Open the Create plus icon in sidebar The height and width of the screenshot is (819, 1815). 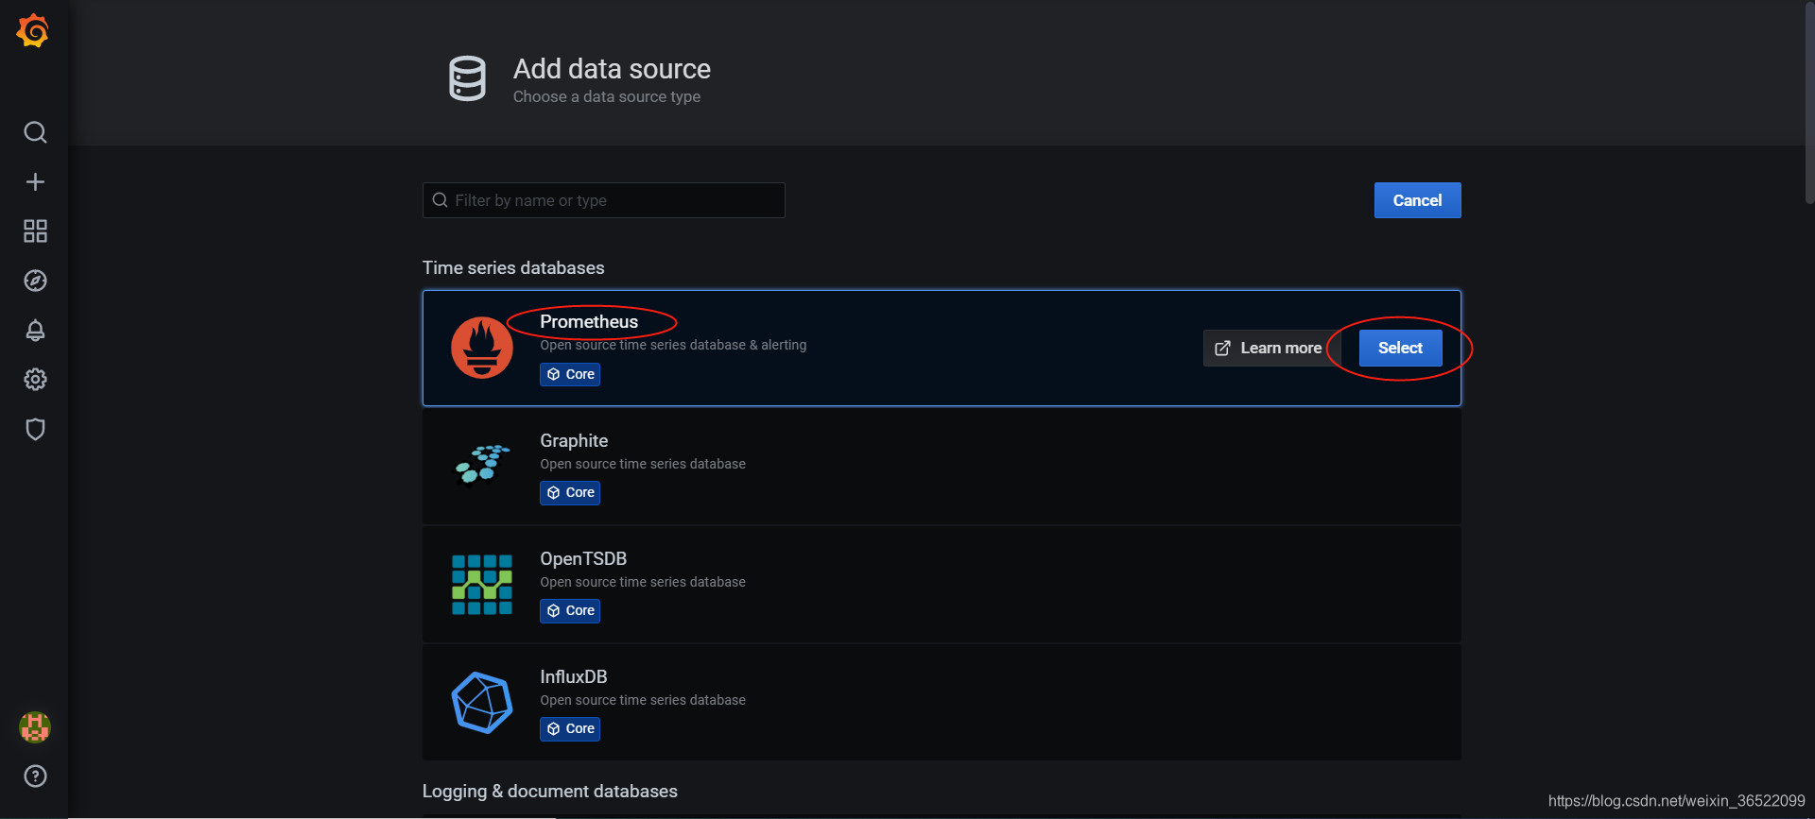coord(35,181)
